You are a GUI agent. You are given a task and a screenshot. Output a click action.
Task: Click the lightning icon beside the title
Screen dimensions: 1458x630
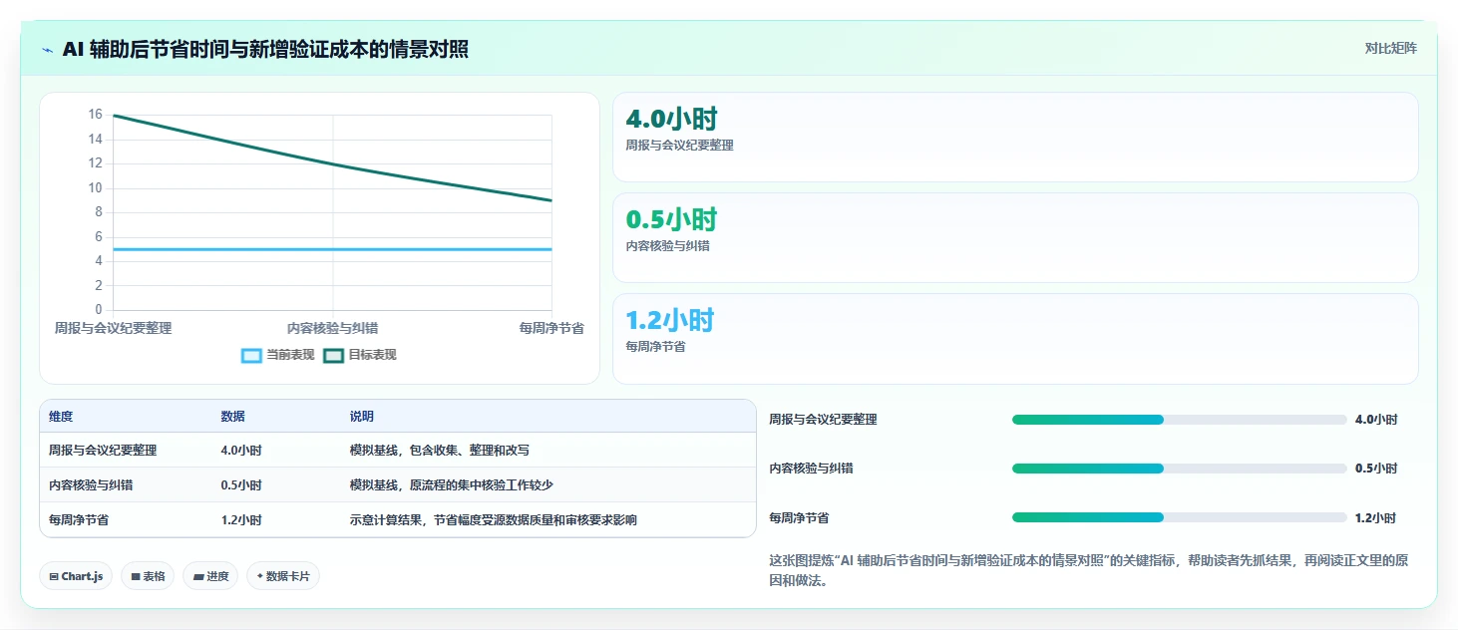coord(48,50)
